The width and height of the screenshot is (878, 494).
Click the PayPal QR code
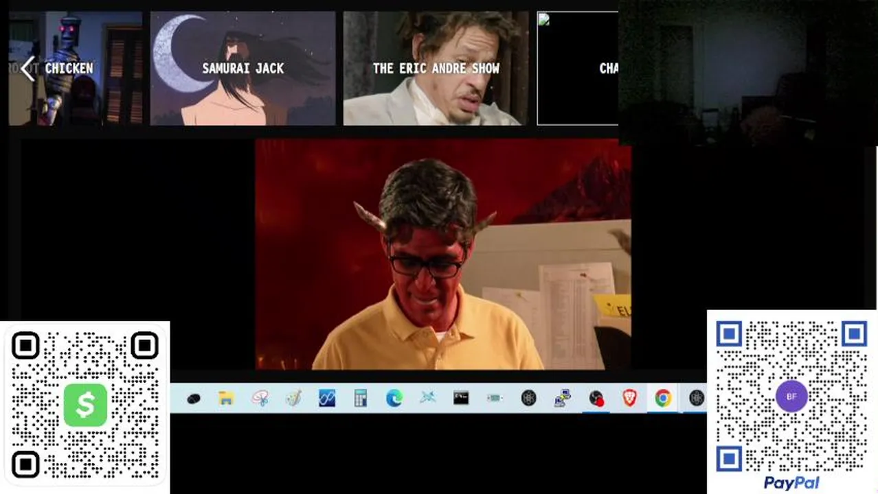pos(791,396)
